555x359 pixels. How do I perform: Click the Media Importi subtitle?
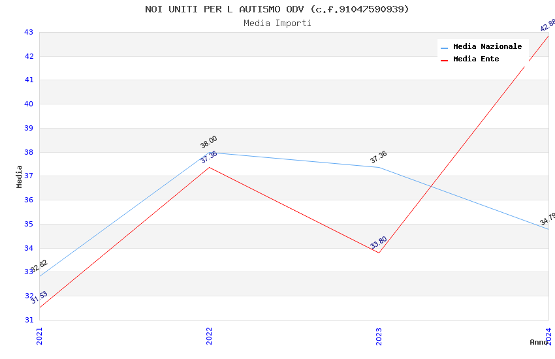point(277,23)
